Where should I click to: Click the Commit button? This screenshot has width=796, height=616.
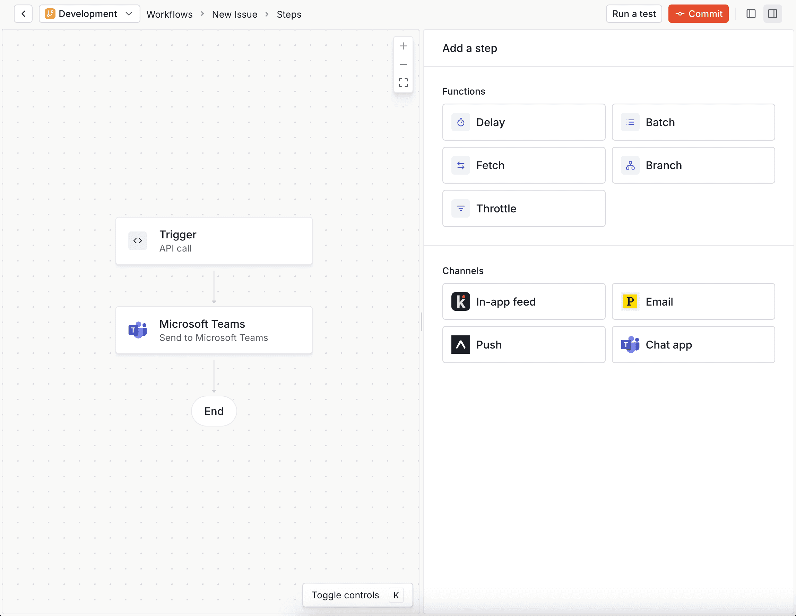(x=700, y=14)
